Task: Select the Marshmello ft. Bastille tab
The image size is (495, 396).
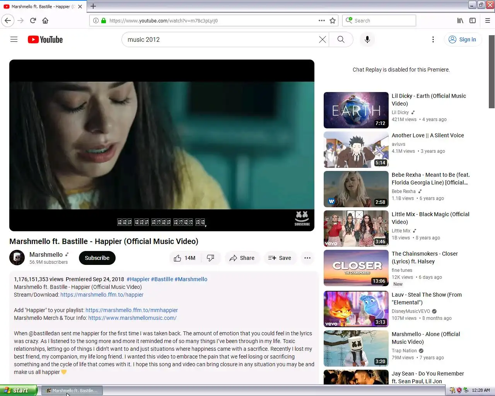Action: point(43,7)
